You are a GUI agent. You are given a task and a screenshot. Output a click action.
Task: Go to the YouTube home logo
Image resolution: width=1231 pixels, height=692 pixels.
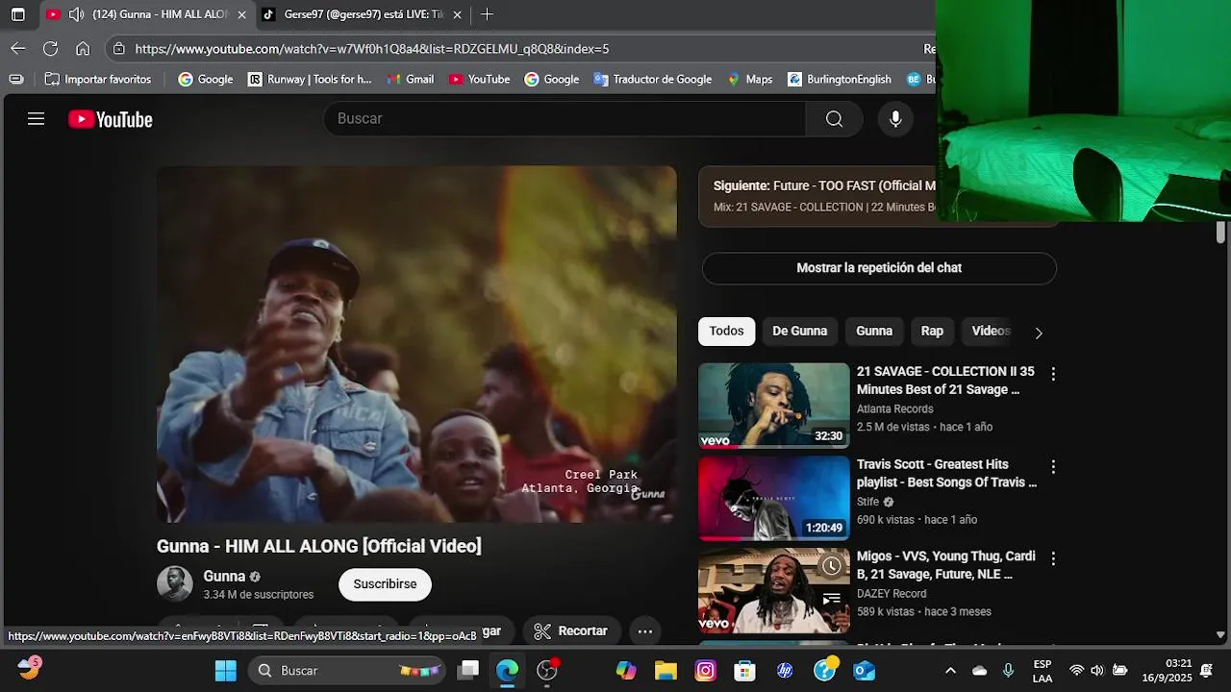[x=111, y=119]
